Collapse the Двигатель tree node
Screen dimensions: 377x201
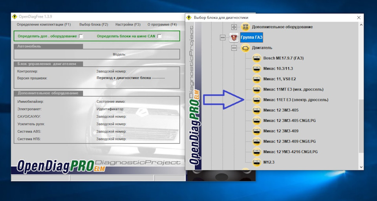pos(234,48)
